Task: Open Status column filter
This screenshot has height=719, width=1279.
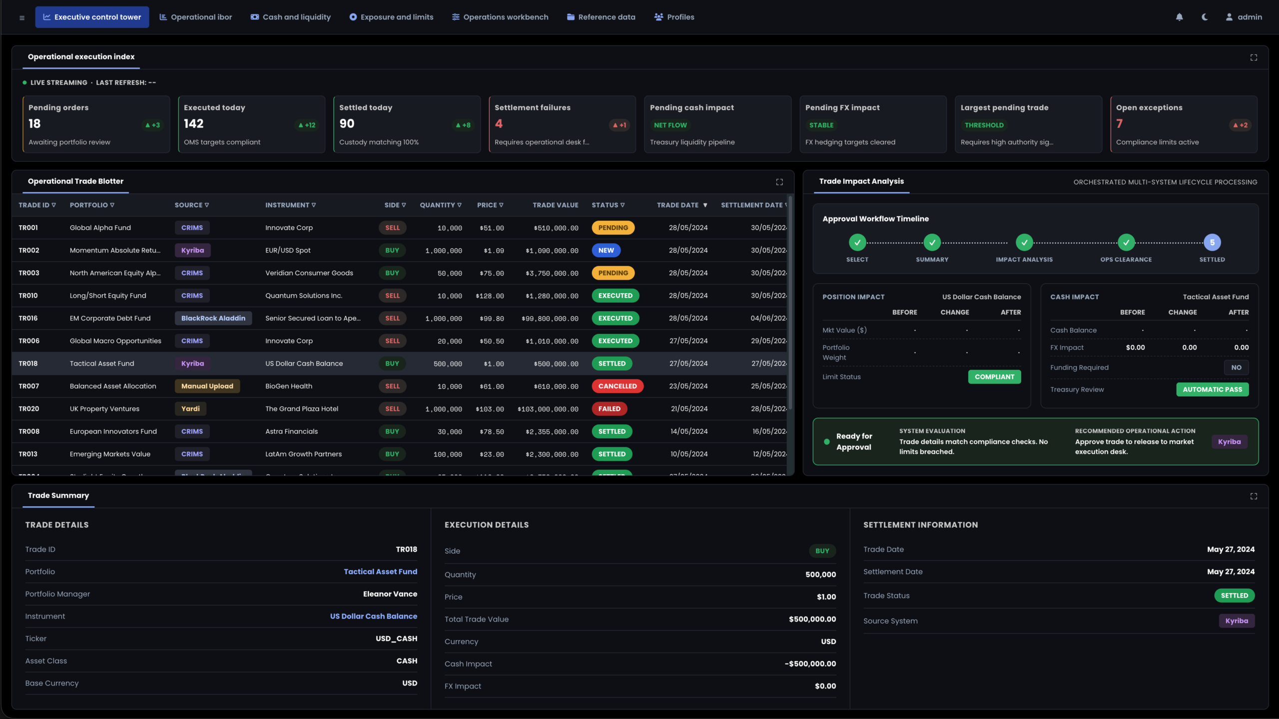Action: [622, 205]
